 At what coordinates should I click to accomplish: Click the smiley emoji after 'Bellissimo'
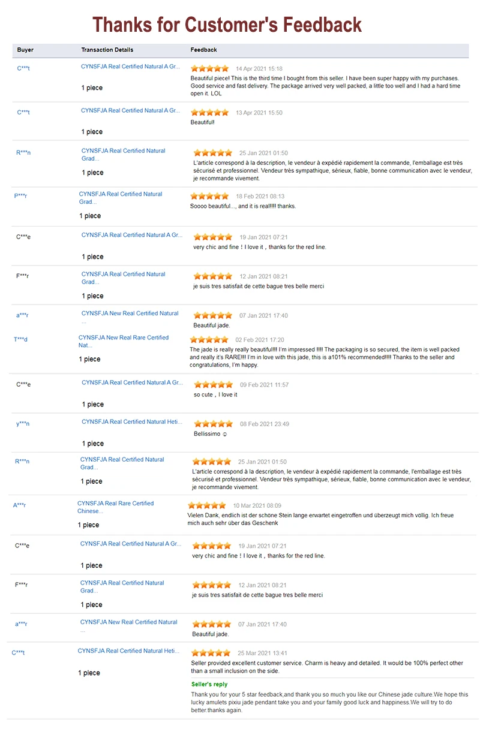click(x=225, y=433)
